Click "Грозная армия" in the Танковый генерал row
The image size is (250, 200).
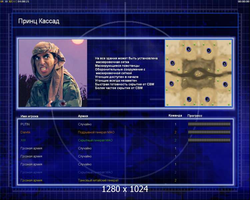31,180
